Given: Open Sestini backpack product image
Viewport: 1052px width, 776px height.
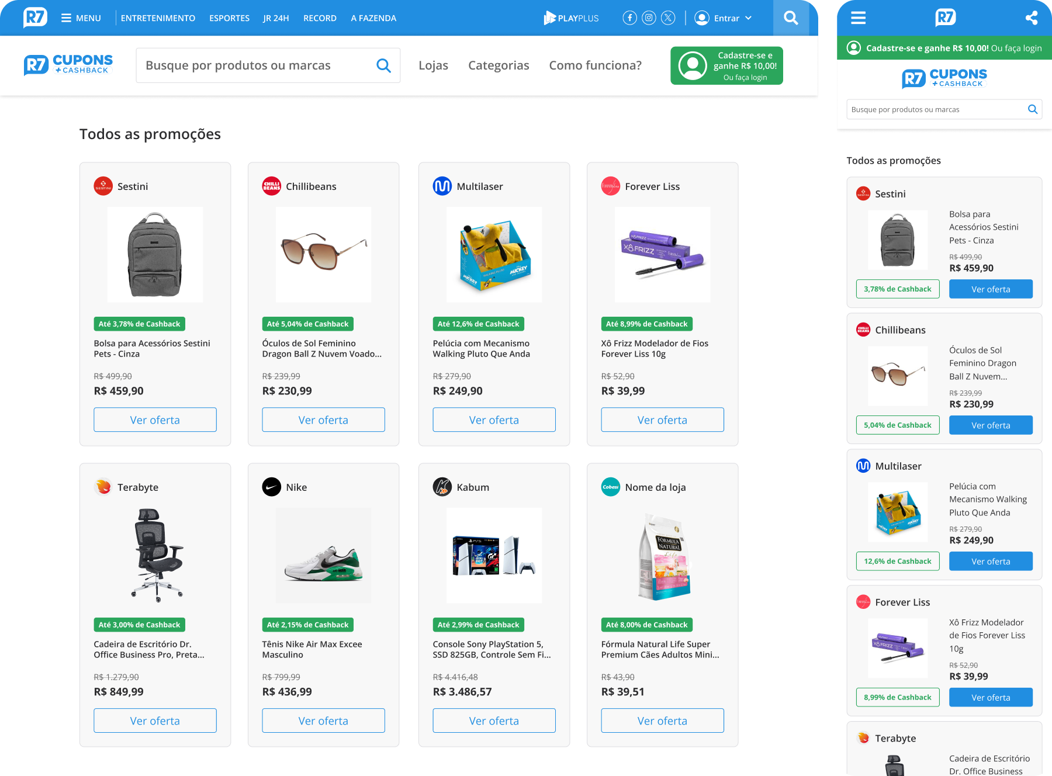Looking at the screenshot, I should click(155, 254).
